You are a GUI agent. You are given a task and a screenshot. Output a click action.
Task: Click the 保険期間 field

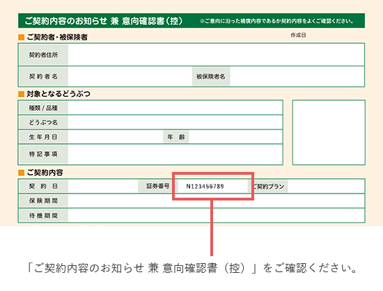(x=216, y=201)
